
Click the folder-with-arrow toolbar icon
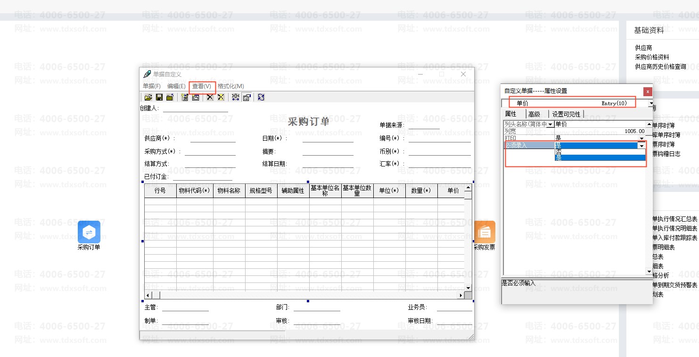pos(170,97)
